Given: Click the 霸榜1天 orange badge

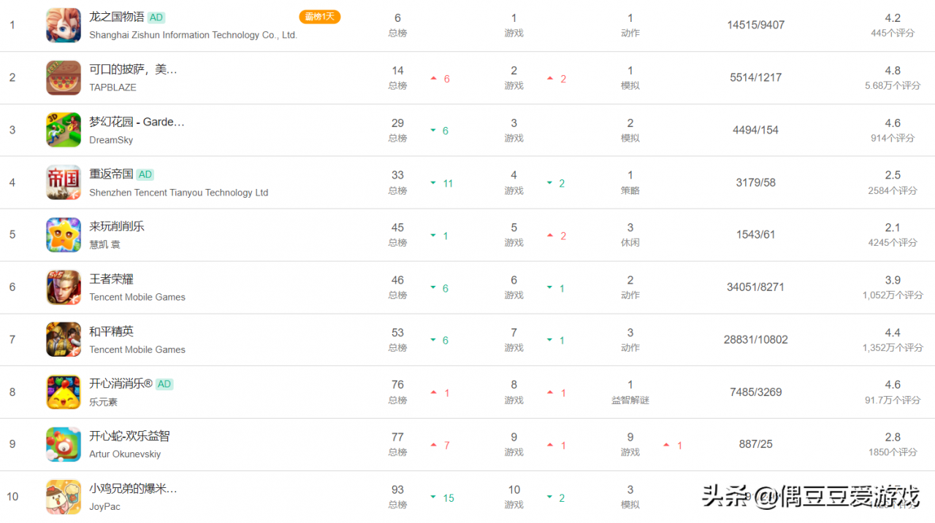Looking at the screenshot, I should [x=319, y=17].
